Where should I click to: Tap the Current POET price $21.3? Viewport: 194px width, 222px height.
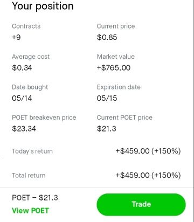click(x=107, y=129)
